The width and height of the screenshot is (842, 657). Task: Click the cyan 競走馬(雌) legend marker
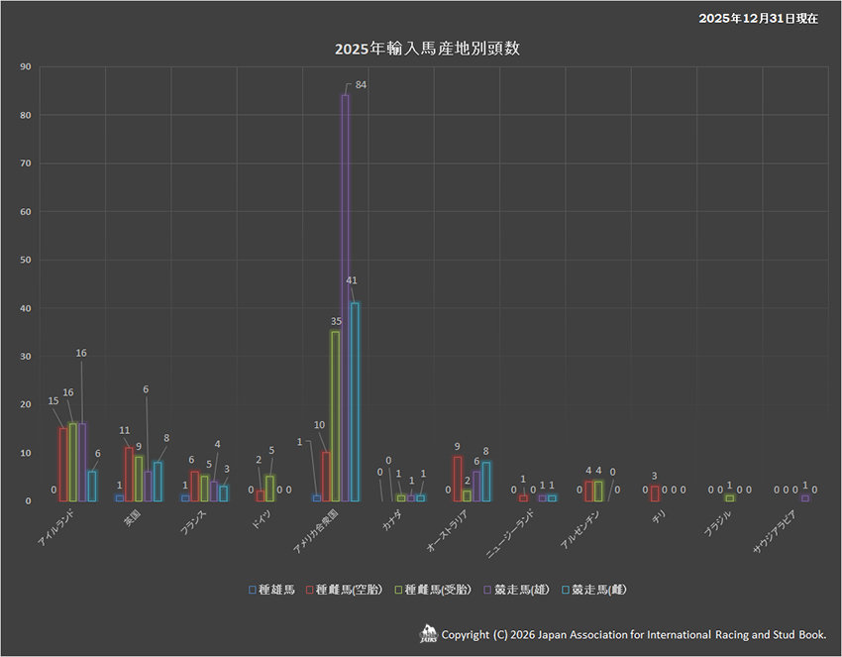click(x=564, y=590)
